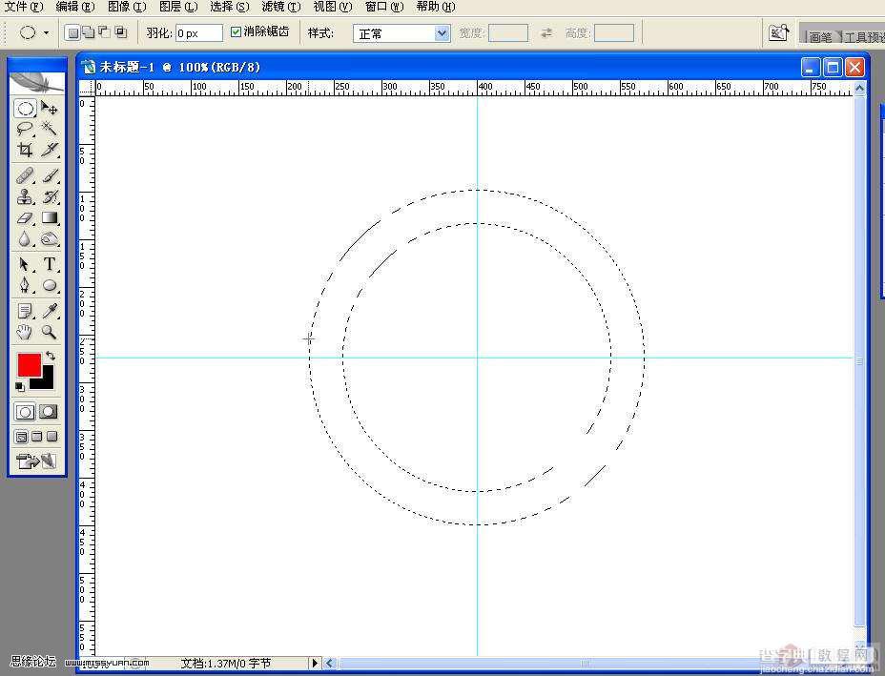Select the Hand tool

[x=25, y=332]
